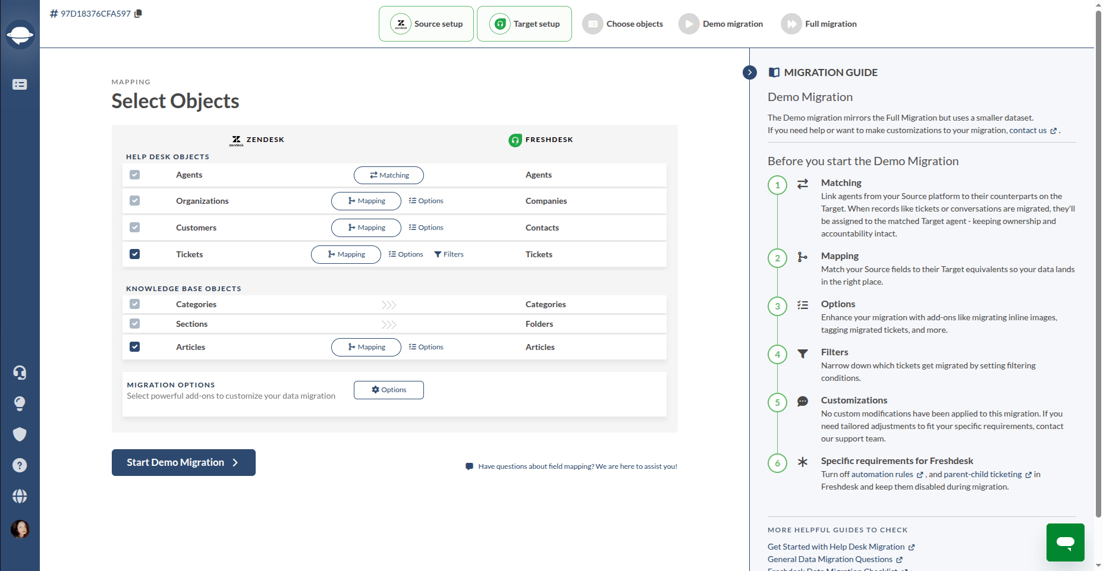This screenshot has width=1103, height=571.
Task: Click the question mark help icon
Action: pyautogui.click(x=20, y=465)
